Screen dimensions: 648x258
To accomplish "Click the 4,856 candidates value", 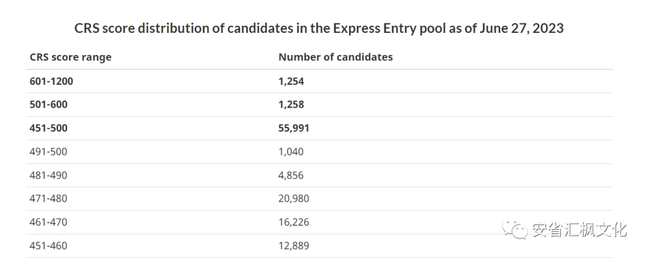I will (291, 175).
